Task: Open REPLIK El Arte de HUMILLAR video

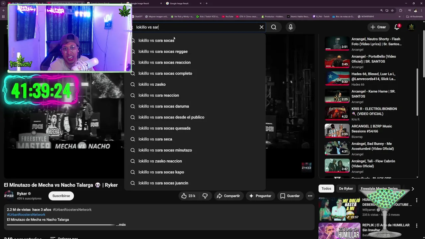Action: point(386,227)
